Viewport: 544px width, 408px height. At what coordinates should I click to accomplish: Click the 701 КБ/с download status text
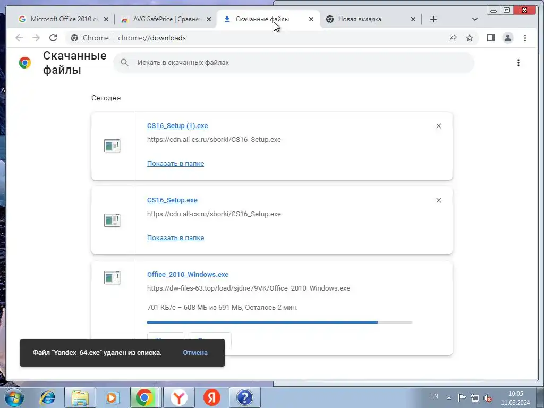click(223, 308)
